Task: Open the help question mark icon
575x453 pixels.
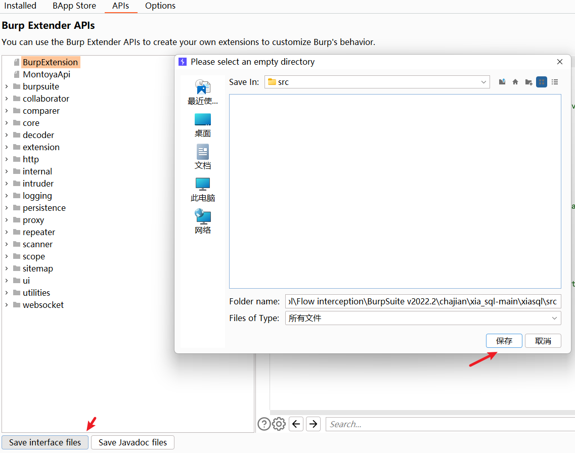Action: tap(264, 424)
